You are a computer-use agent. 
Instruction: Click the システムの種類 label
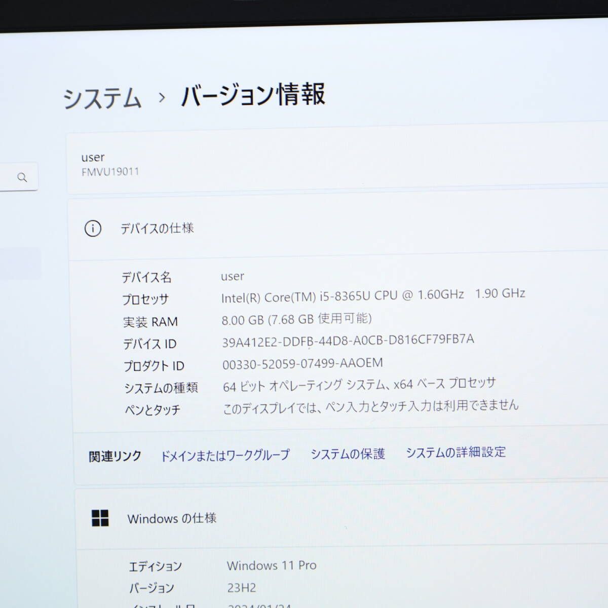click(x=161, y=388)
